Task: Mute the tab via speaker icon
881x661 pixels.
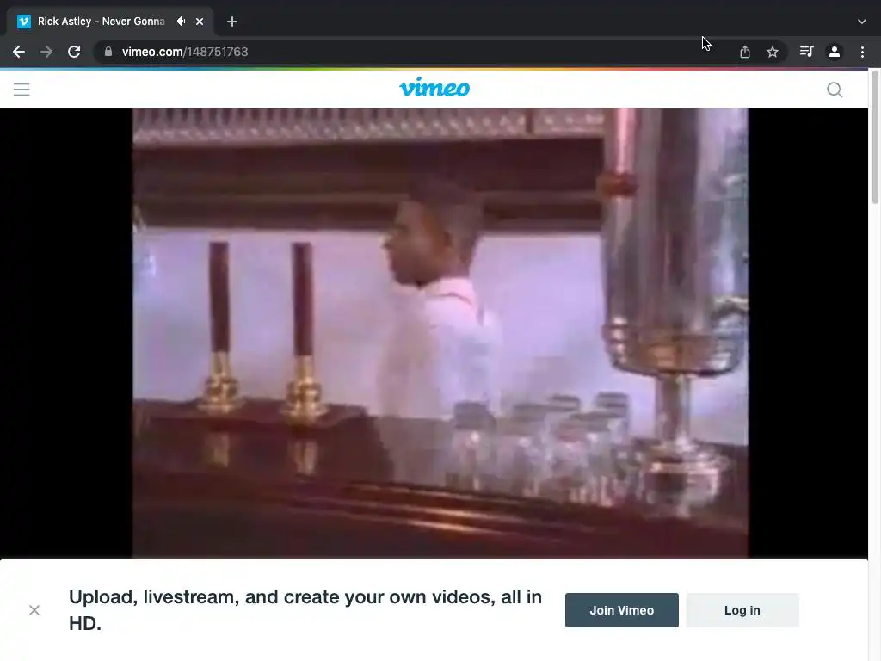Action: click(x=181, y=22)
